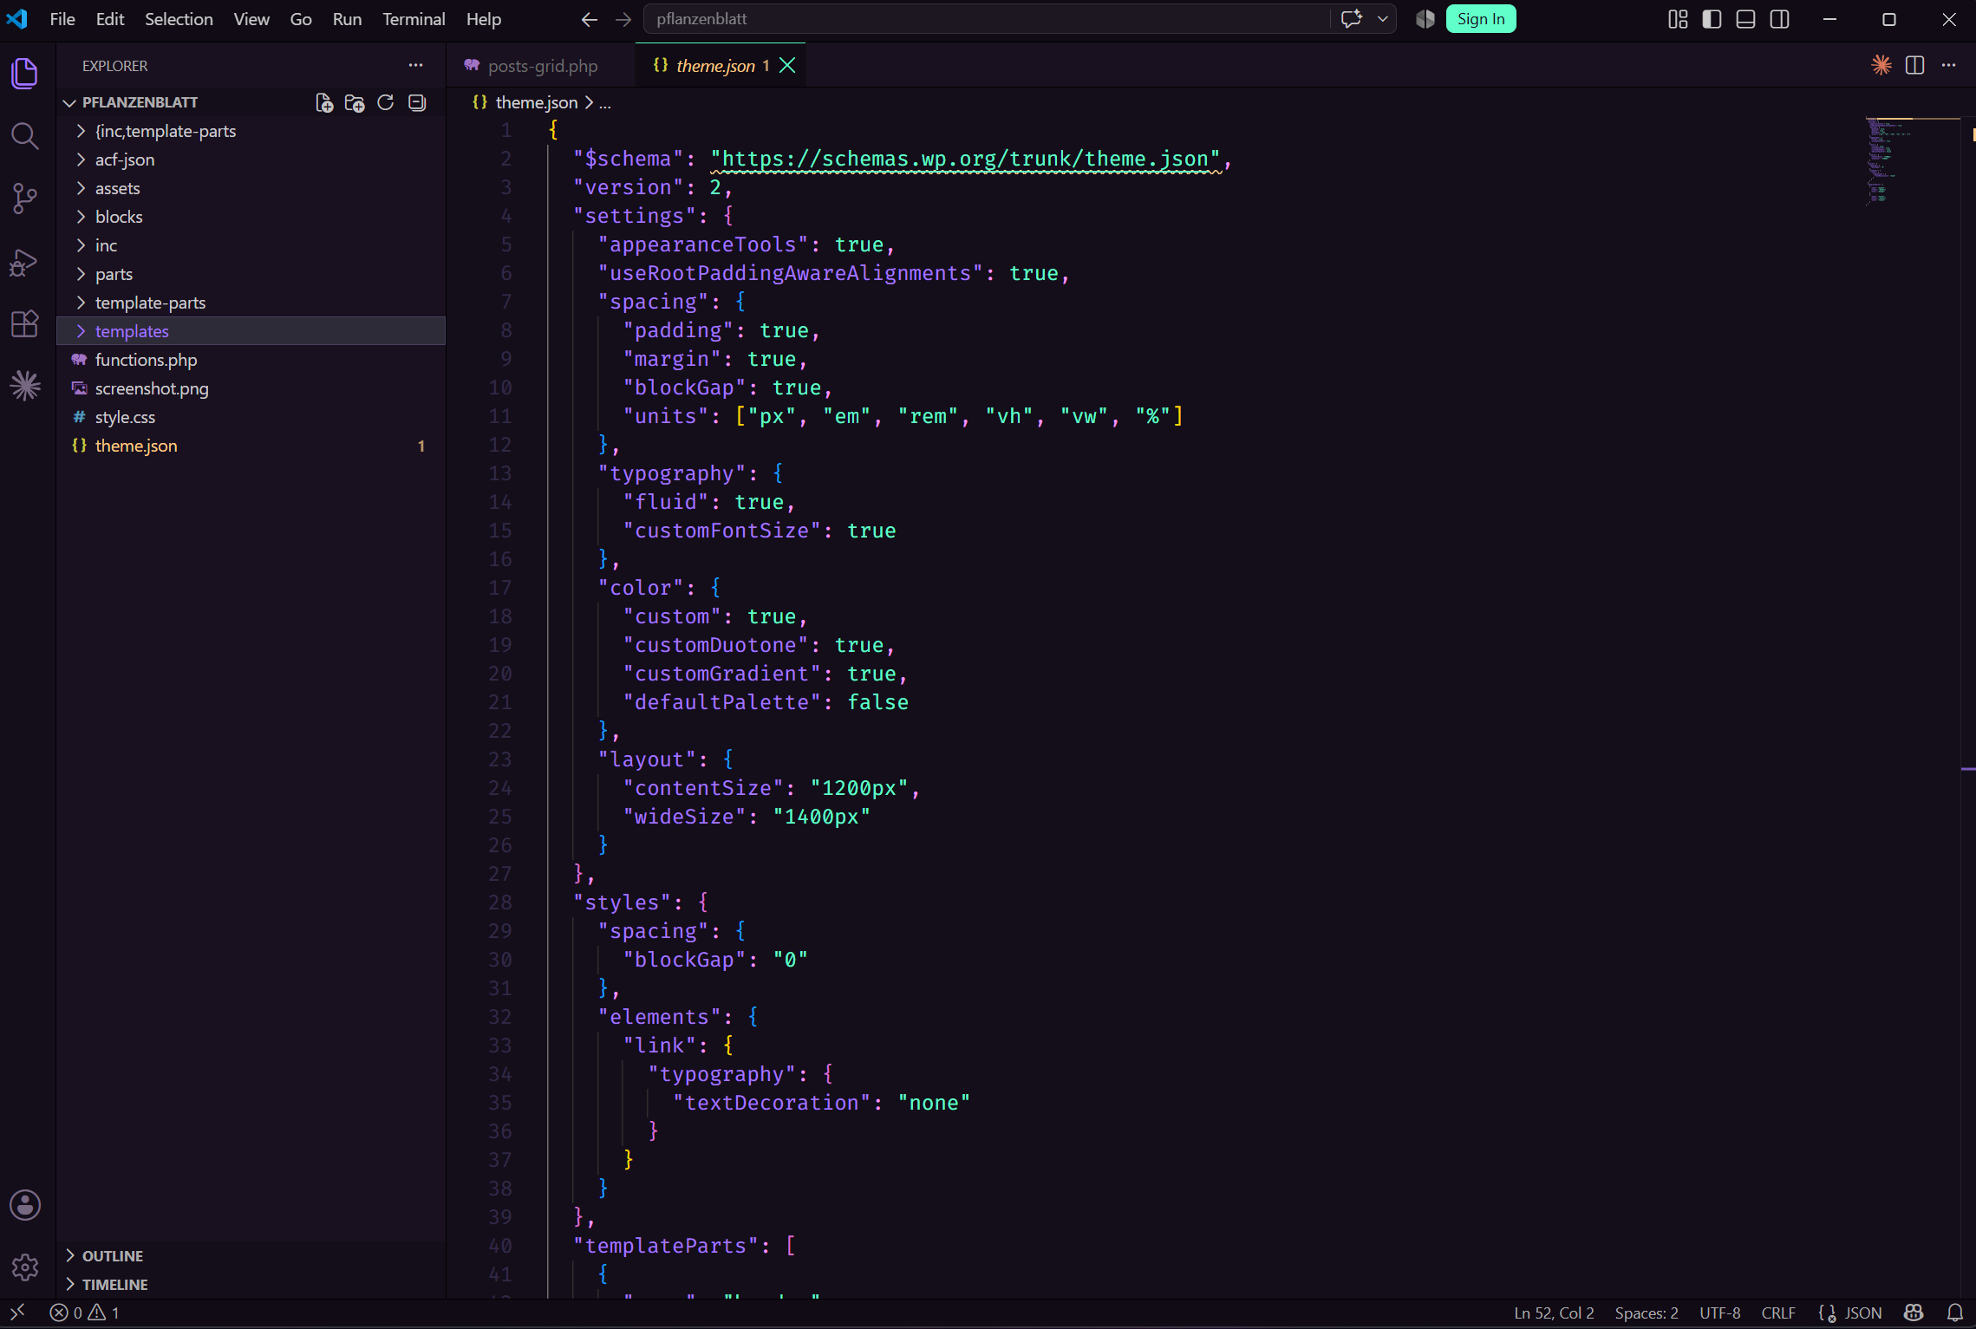
Task: Open the Explorer view in activity bar
Action: [x=25, y=73]
